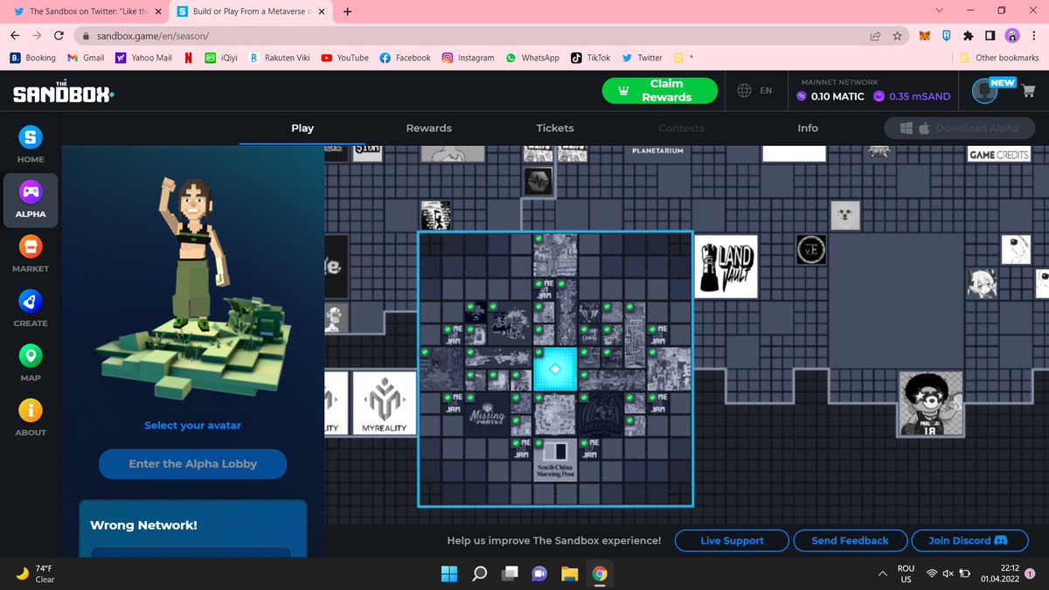Expand the system tray hidden icons
Screen dimensions: 1049x590
pos(882,574)
